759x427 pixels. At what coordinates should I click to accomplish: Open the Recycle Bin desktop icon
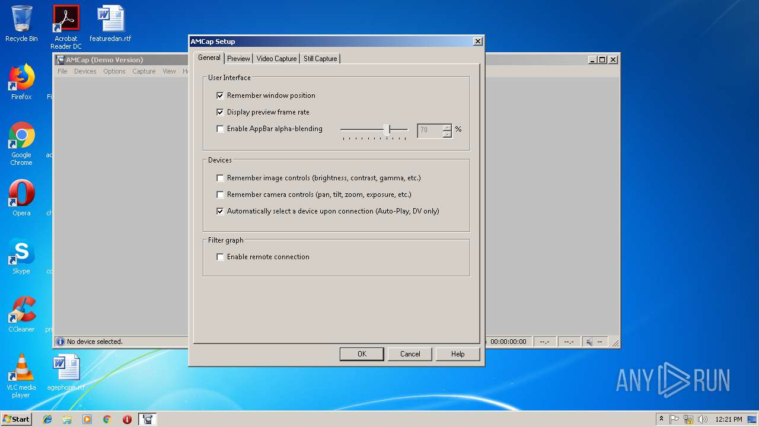point(21,24)
